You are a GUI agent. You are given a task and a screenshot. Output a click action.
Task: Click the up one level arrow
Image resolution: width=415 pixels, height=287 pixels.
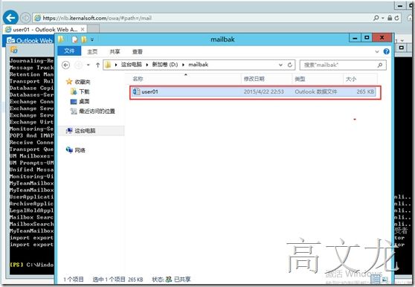point(97,65)
